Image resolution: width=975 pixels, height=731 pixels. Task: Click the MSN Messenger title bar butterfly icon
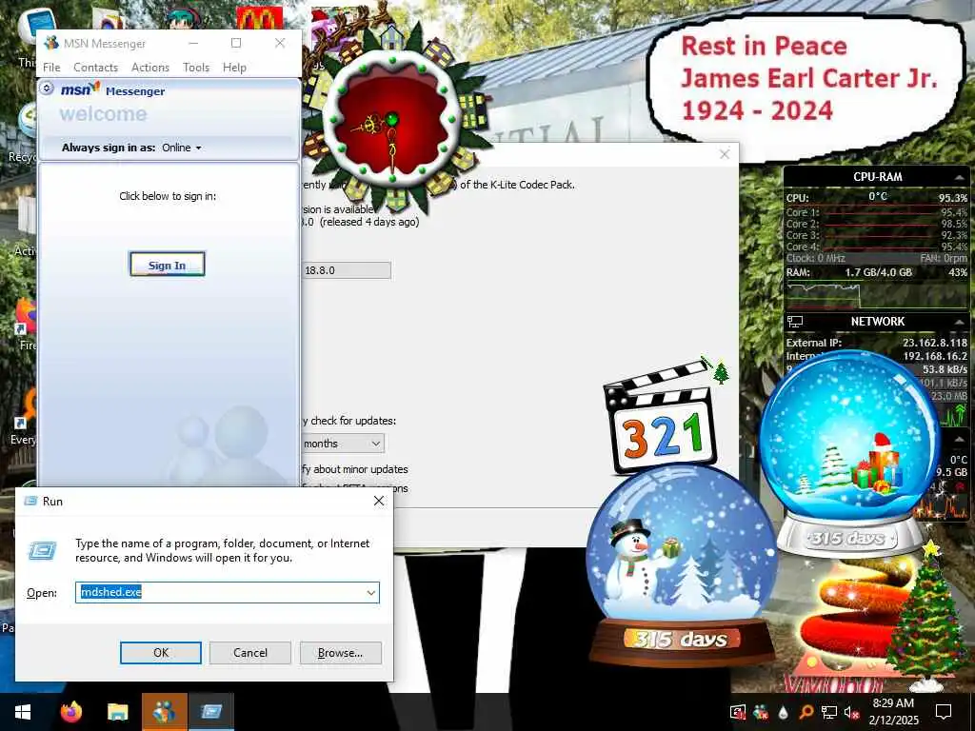tap(51, 43)
